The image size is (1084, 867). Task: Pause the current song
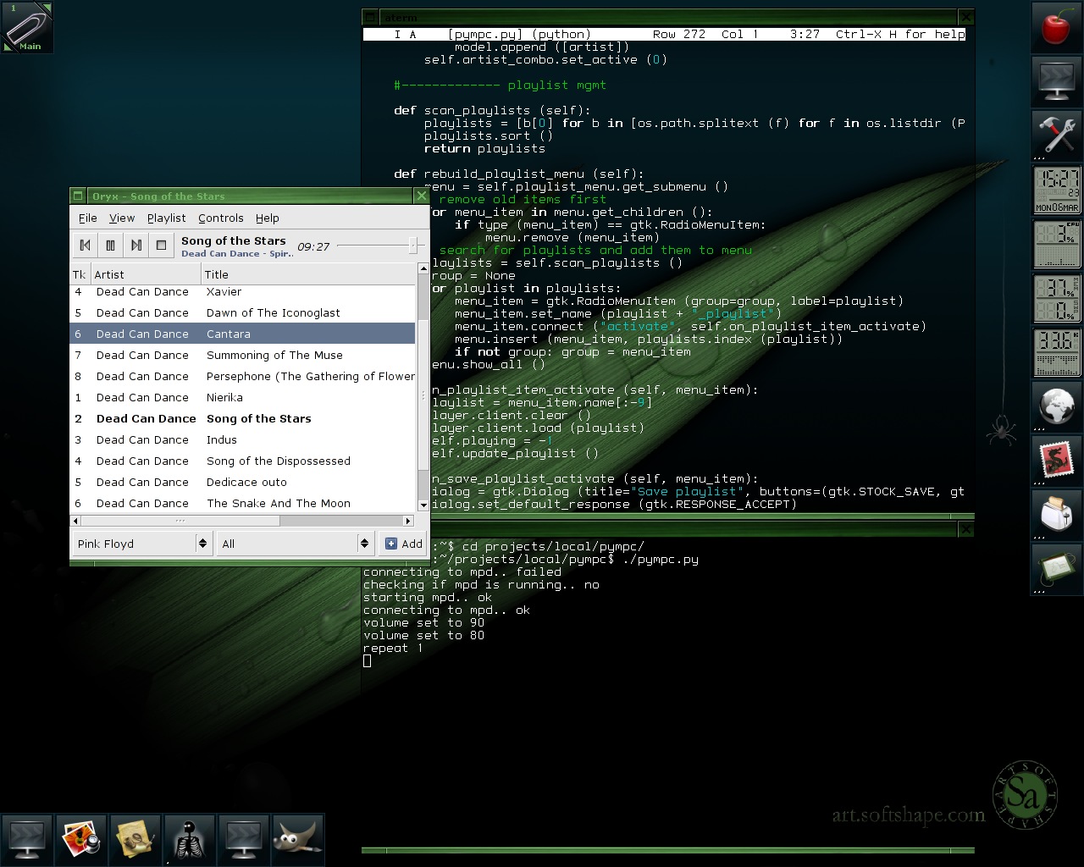[110, 246]
